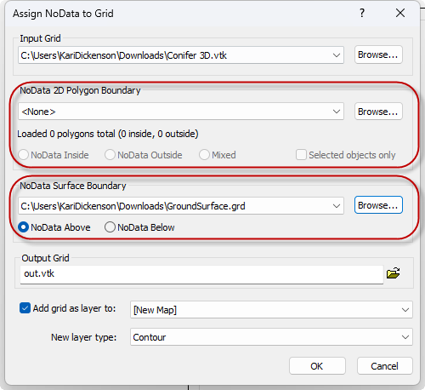The image size is (425, 390).
Task: Click the out.vtk output grid field
Action: (x=201, y=274)
